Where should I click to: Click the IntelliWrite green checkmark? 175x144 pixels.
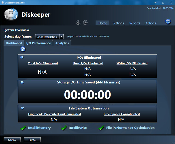point(64,128)
